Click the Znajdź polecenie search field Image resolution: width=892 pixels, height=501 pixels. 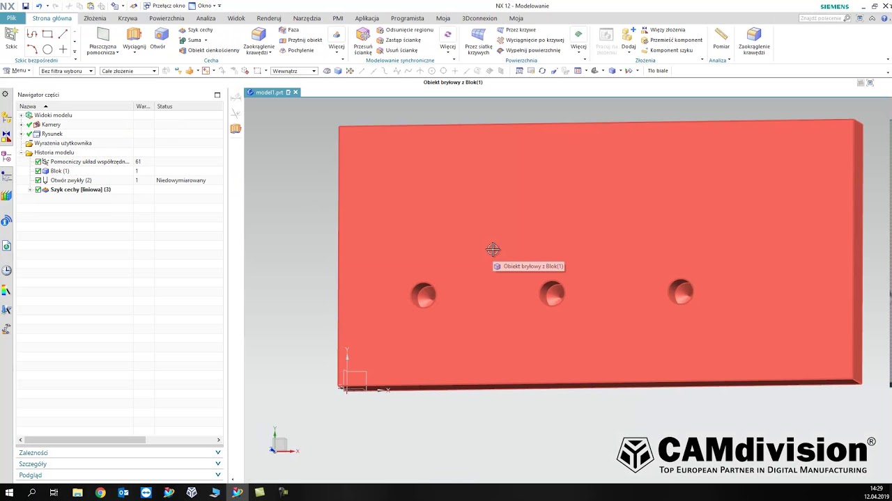tap(824, 18)
